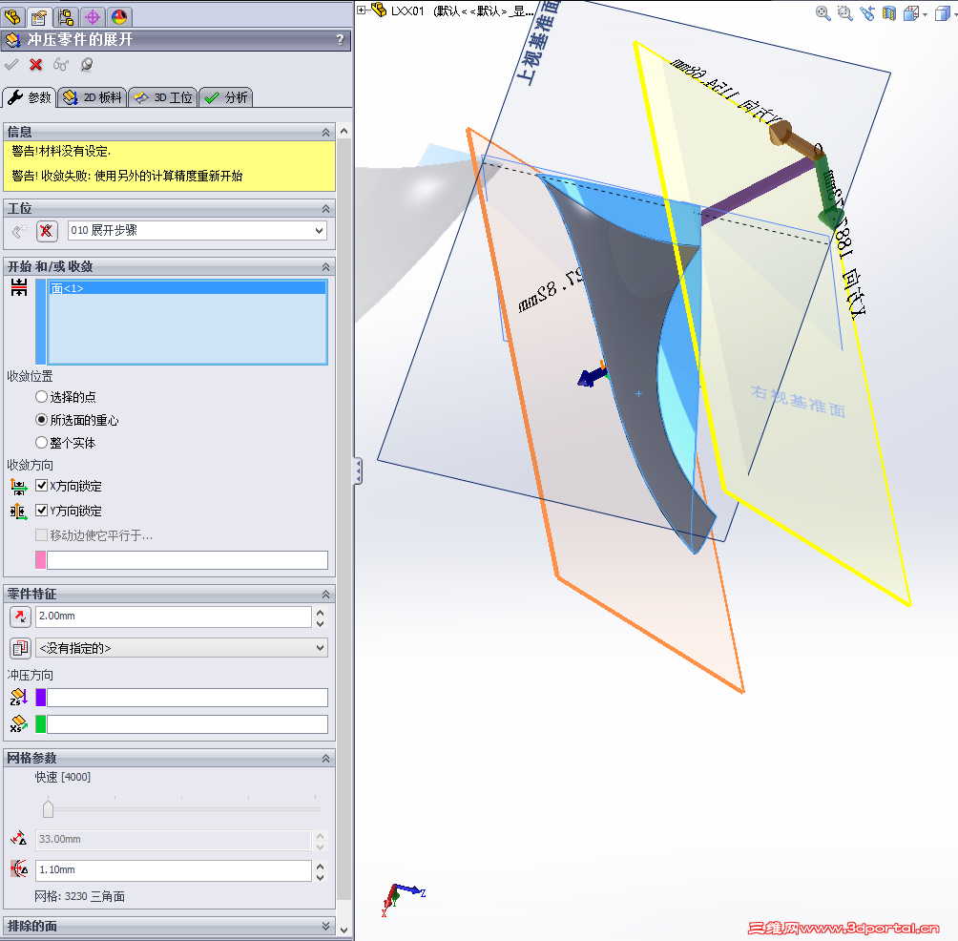Click the '右视基准面' plane label

(798, 401)
